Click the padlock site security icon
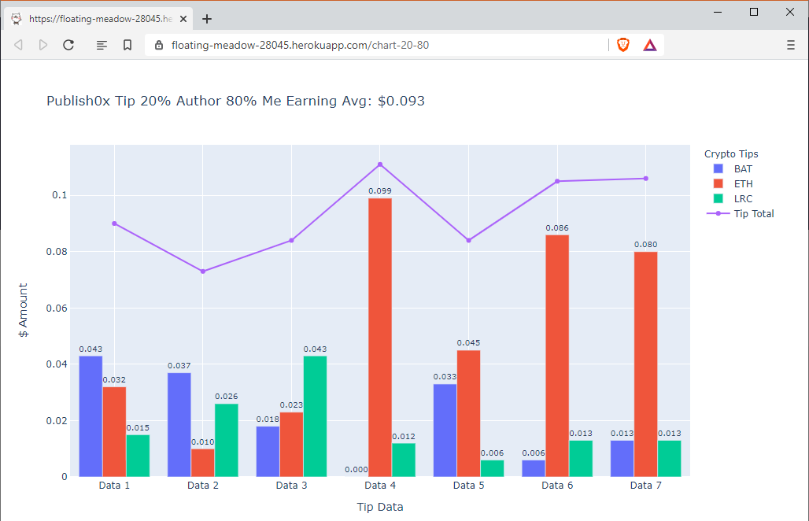Image resolution: width=809 pixels, height=521 pixels. [x=159, y=45]
